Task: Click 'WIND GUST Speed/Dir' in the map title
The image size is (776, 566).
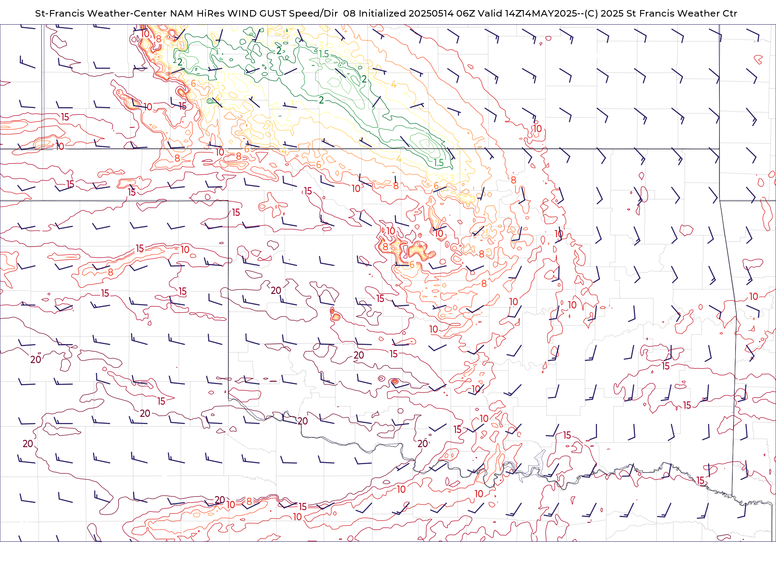Action: (283, 13)
